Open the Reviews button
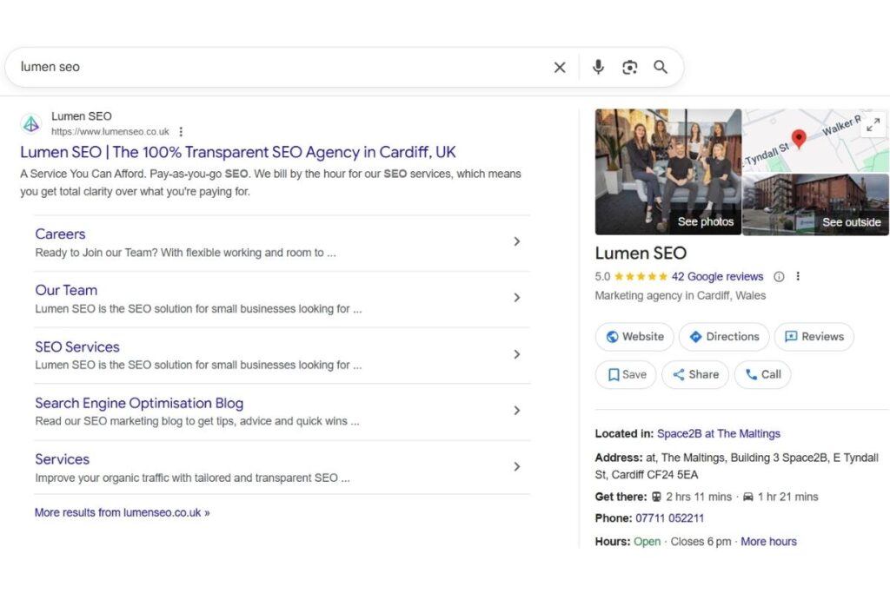Image resolution: width=890 pixels, height=593 pixels. pos(814,337)
